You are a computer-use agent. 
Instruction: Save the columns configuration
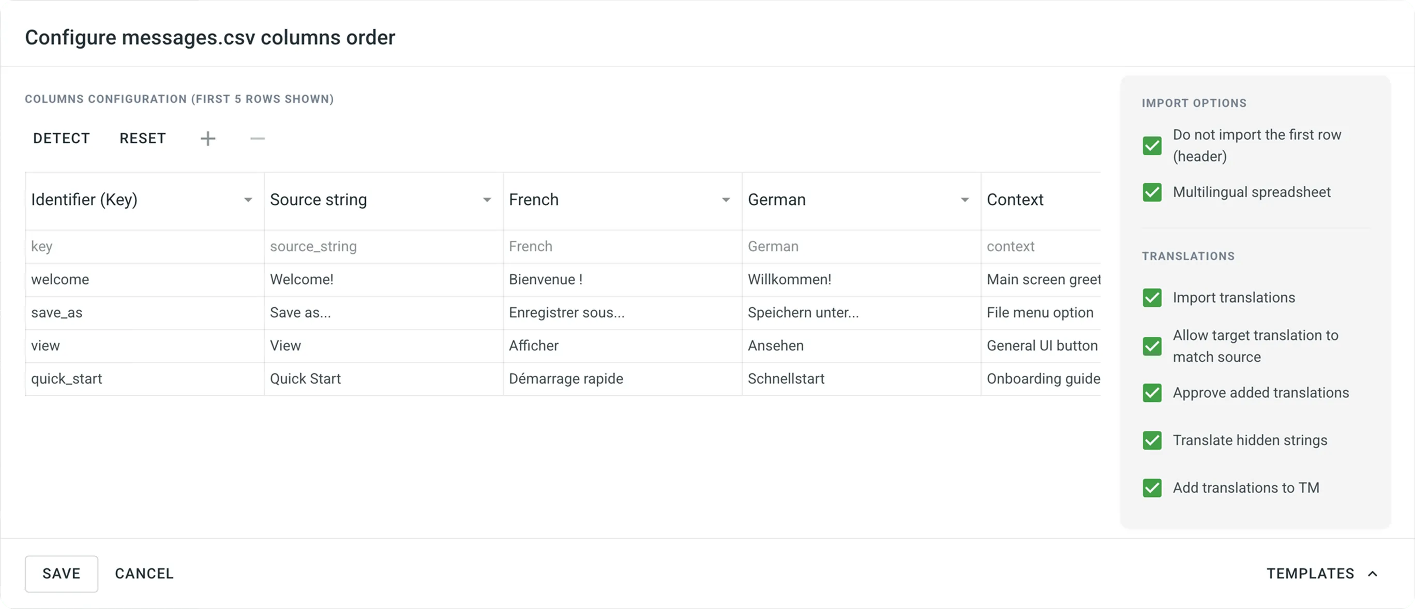tap(61, 573)
